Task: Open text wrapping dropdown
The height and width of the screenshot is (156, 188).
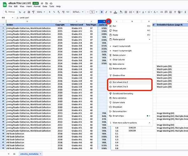Action: click(x=150, y=12)
